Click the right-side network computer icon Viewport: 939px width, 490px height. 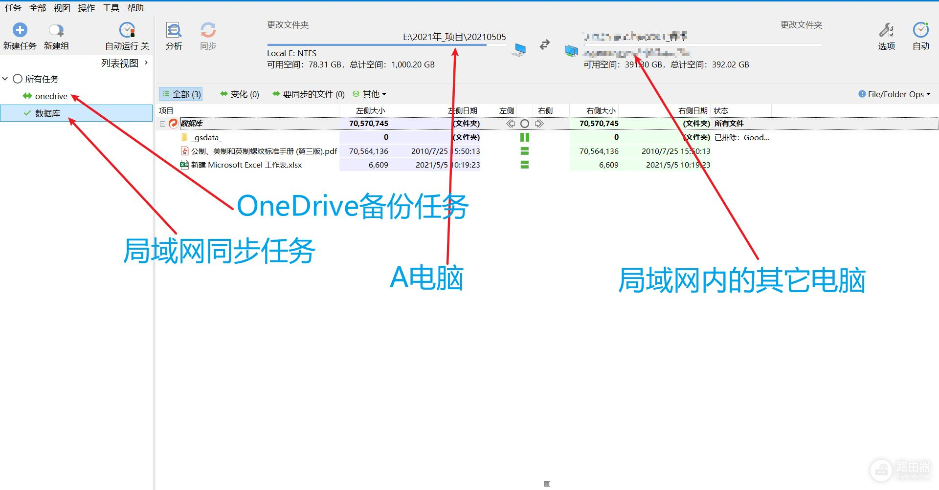pyautogui.click(x=571, y=50)
